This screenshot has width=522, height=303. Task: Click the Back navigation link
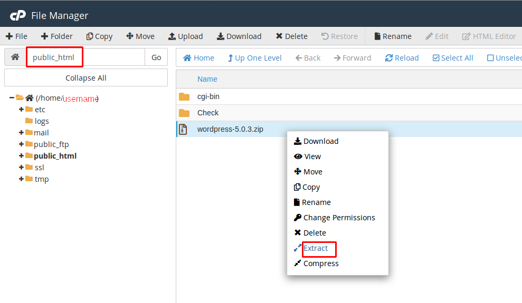pos(308,58)
